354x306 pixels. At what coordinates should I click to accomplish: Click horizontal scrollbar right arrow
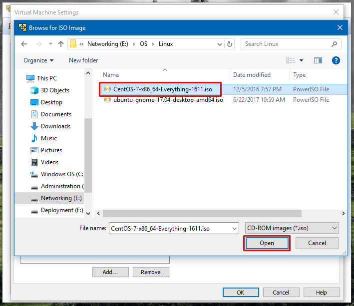point(344,214)
